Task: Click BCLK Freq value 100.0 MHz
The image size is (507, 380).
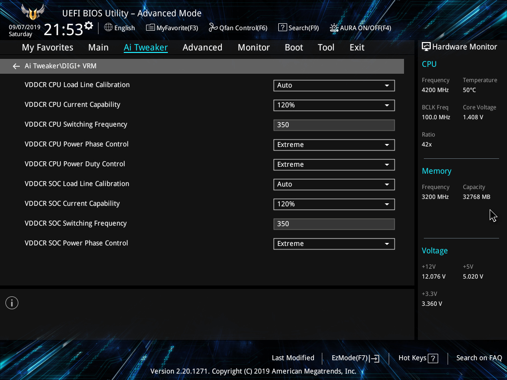Action: (x=436, y=117)
